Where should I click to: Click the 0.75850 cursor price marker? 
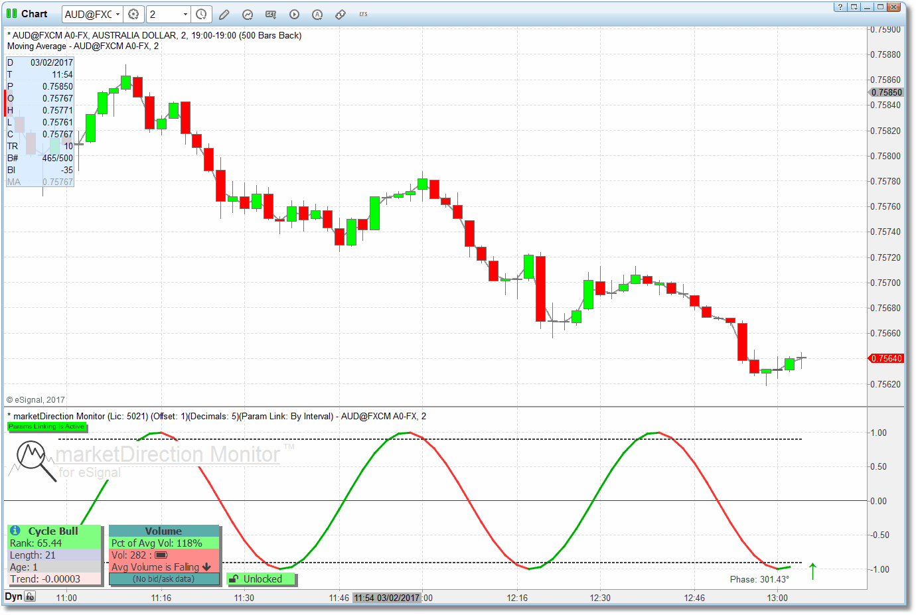[887, 92]
